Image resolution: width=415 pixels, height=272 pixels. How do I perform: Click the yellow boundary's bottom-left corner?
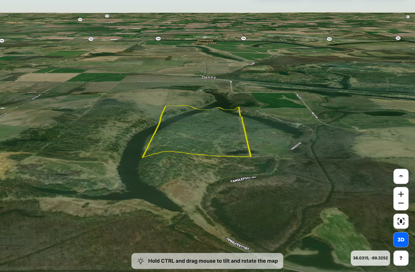point(143,157)
